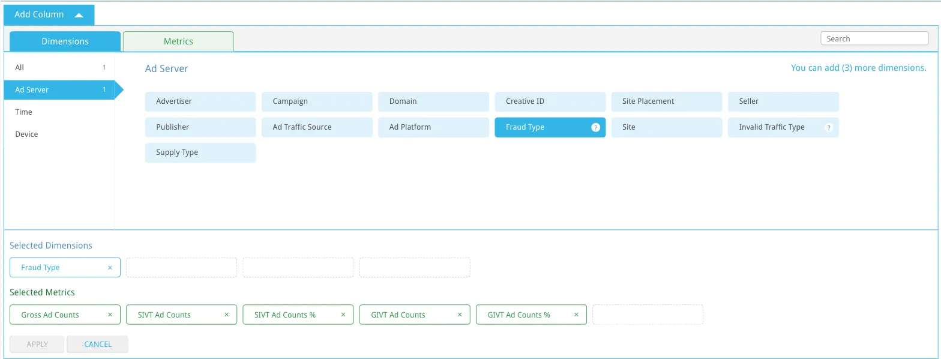Image resolution: width=941 pixels, height=359 pixels.
Task: Add the Seller dimension
Action: point(783,101)
